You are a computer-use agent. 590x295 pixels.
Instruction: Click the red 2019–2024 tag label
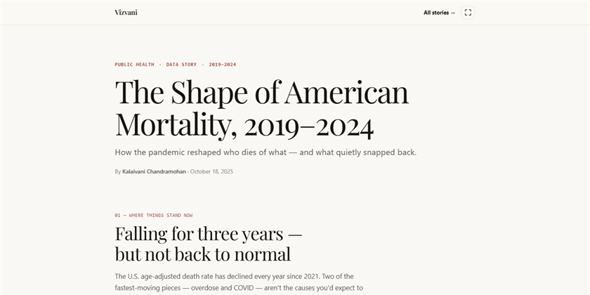tap(223, 65)
